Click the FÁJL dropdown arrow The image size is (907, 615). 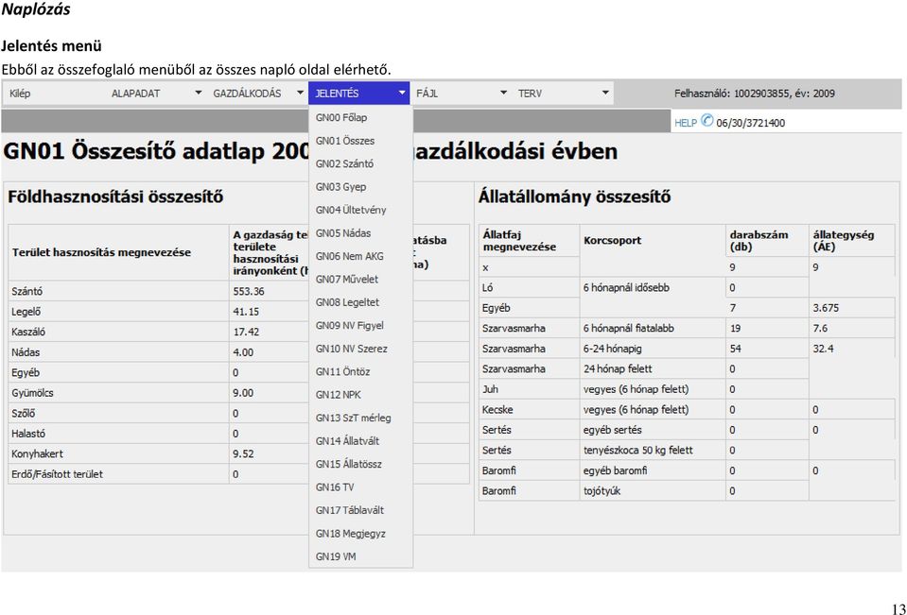tap(503, 94)
